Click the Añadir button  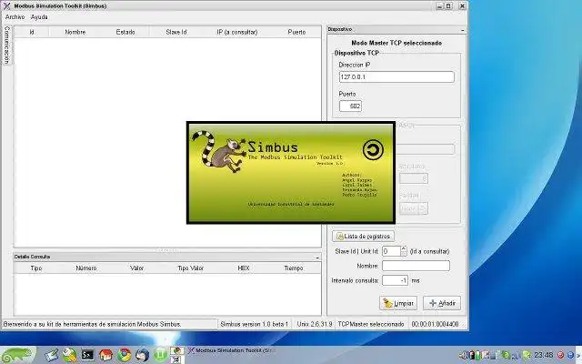coord(442,303)
